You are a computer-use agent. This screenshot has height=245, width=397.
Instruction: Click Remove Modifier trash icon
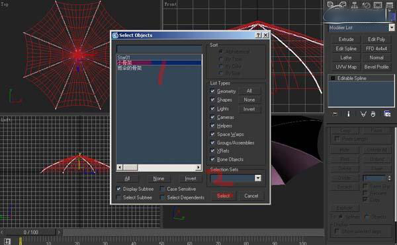tap(373, 114)
